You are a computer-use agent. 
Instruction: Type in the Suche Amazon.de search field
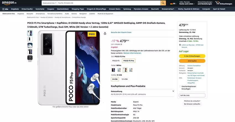pyautogui.click(x=108, y=3)
